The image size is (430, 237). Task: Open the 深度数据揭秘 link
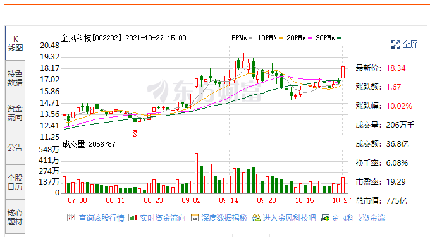224,218
